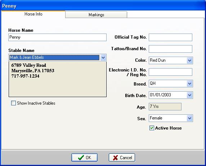Focus the Official Tag No. field

[171, 38]
